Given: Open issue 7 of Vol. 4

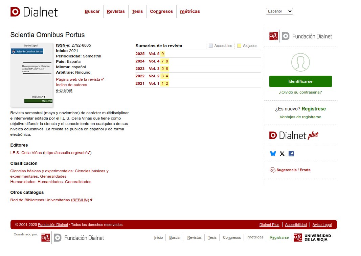Looking at the screenshot, I should tap(162, 61).
